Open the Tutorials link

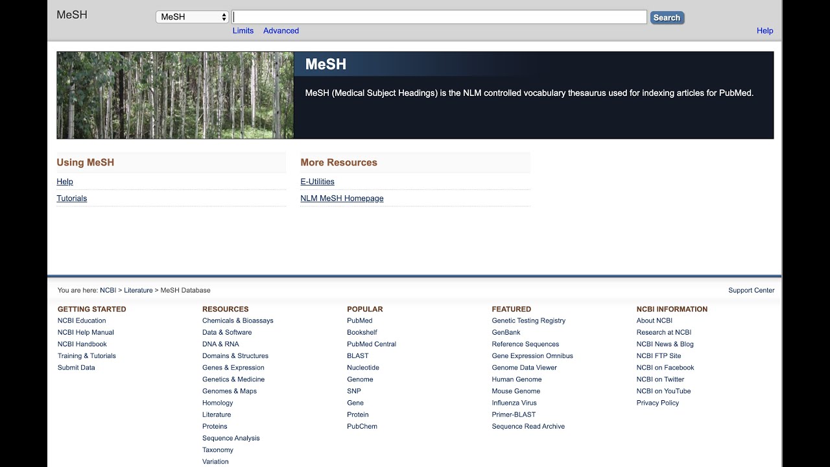click(72, 198)
